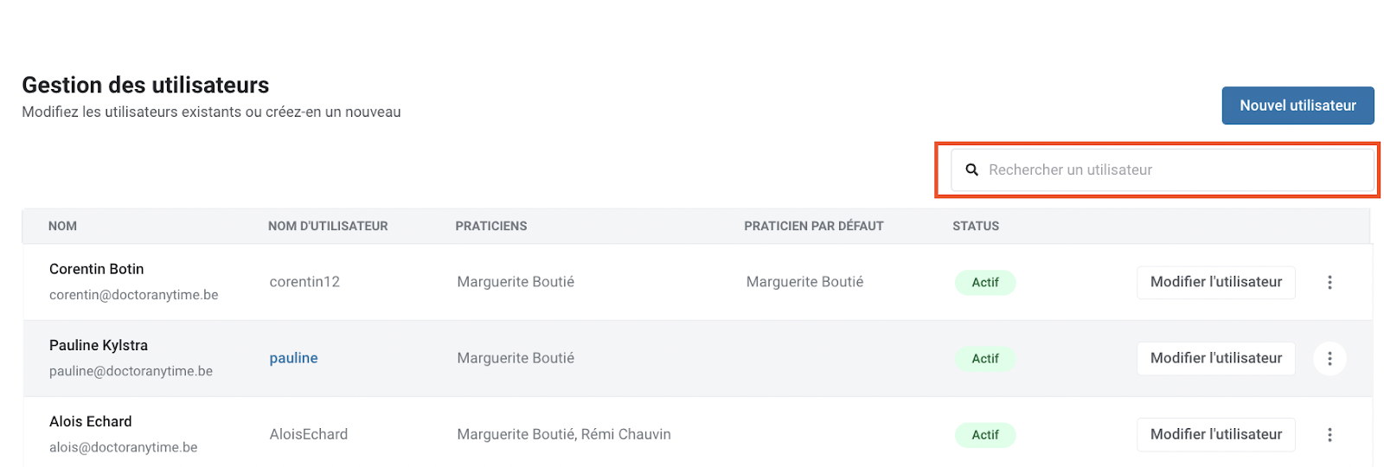Screen dimensions: 1384x467
Task: Edit Corentin Botin via Modifier l'utilisateur
Action: click(1215, 283)
